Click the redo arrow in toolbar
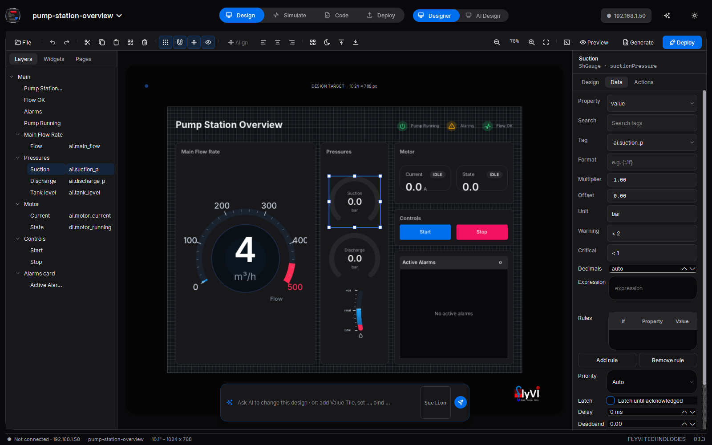712x445 pixels. pyautogui.click(x=67, y=42)
